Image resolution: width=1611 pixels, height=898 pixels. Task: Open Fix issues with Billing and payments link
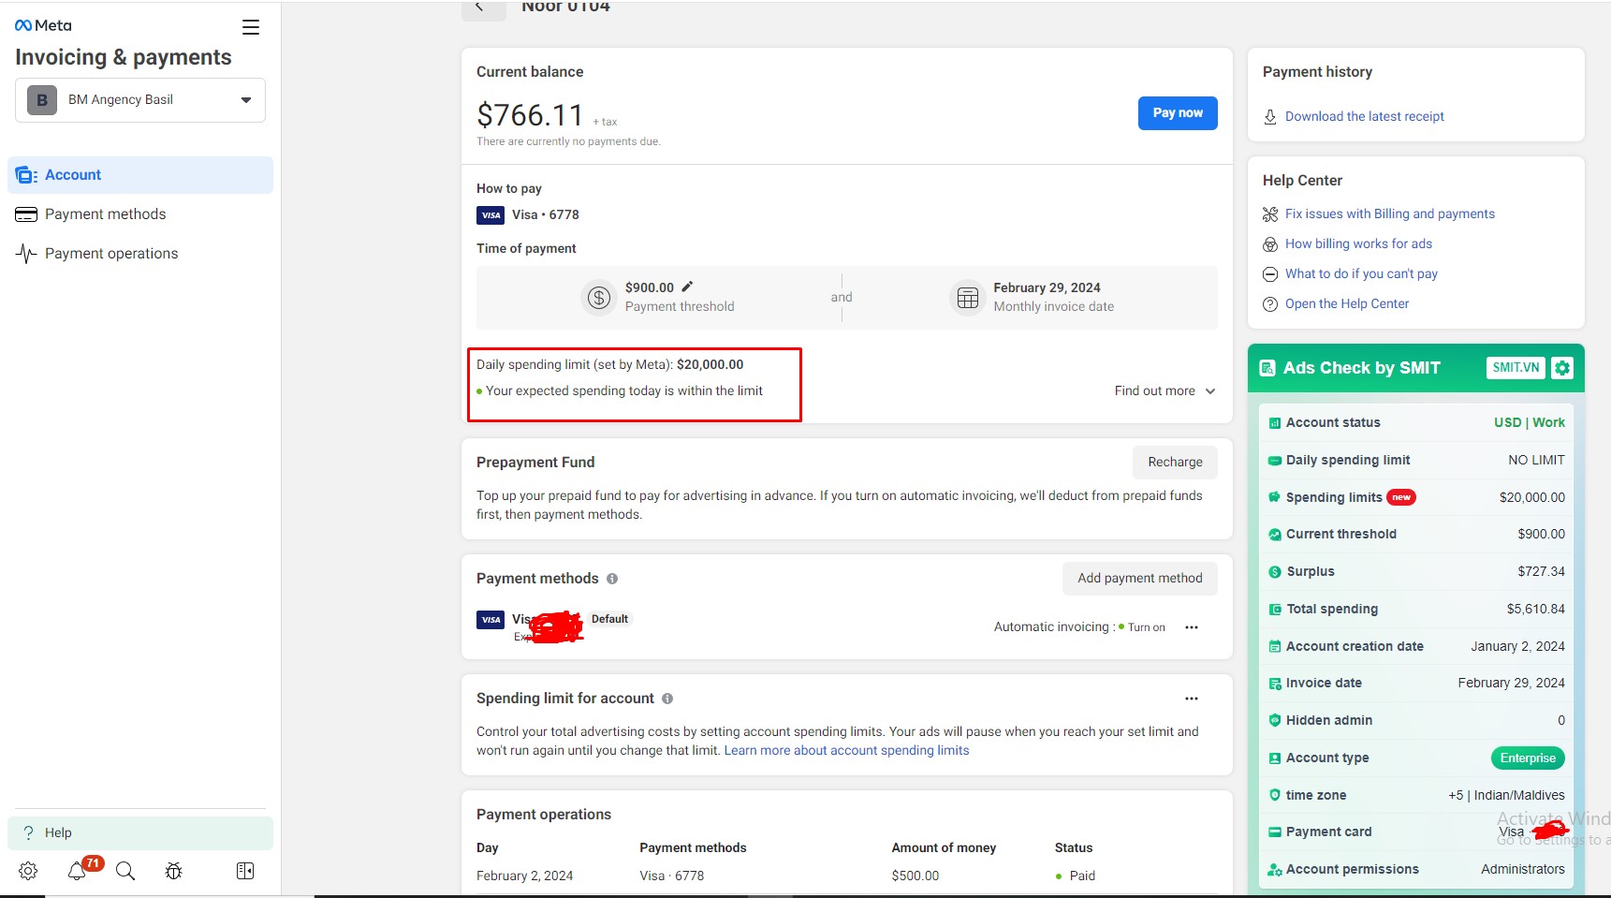(x=1389, y=214)
